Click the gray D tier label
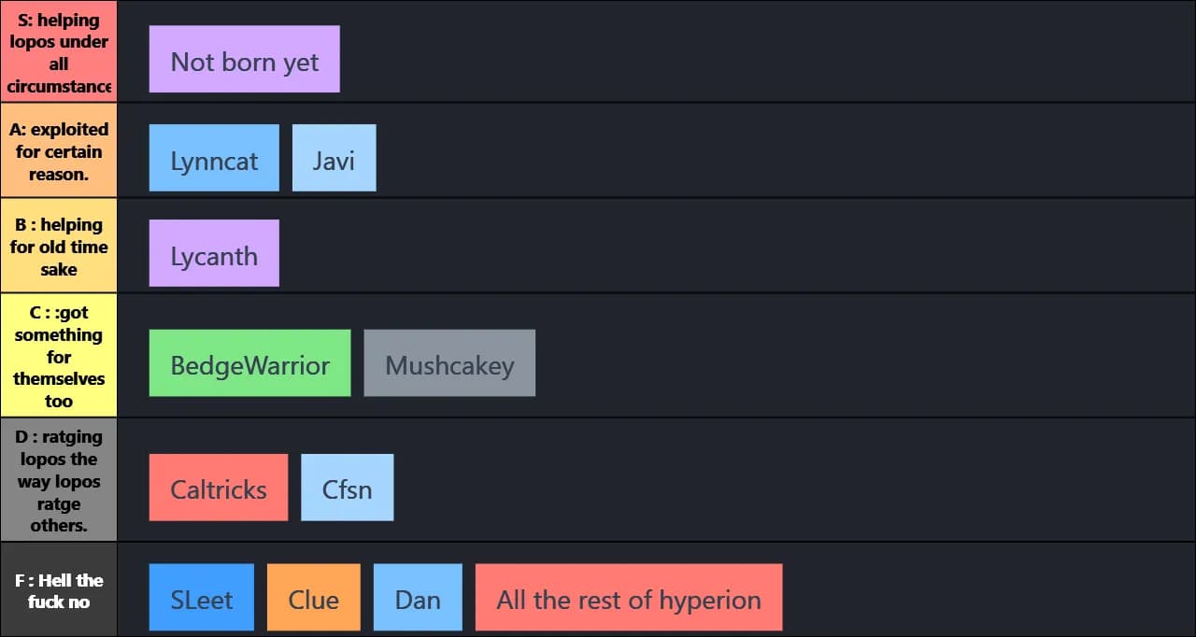1196x637 pixels. (59, 480)
